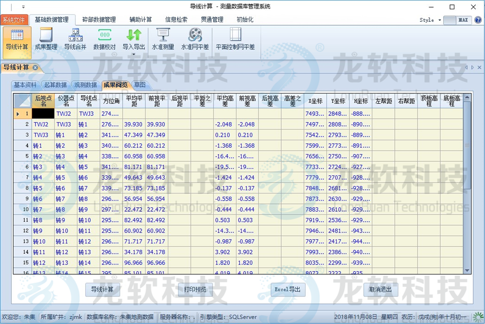Open the 导入导出 tool with green arrows

click(134, 41)
